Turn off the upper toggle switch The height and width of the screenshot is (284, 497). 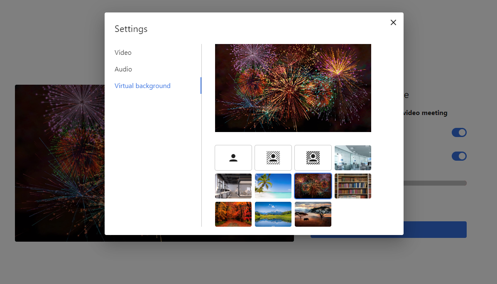(459, 132)
